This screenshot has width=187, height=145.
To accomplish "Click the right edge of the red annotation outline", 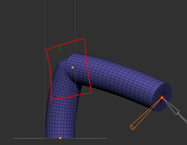I will 88,66.
